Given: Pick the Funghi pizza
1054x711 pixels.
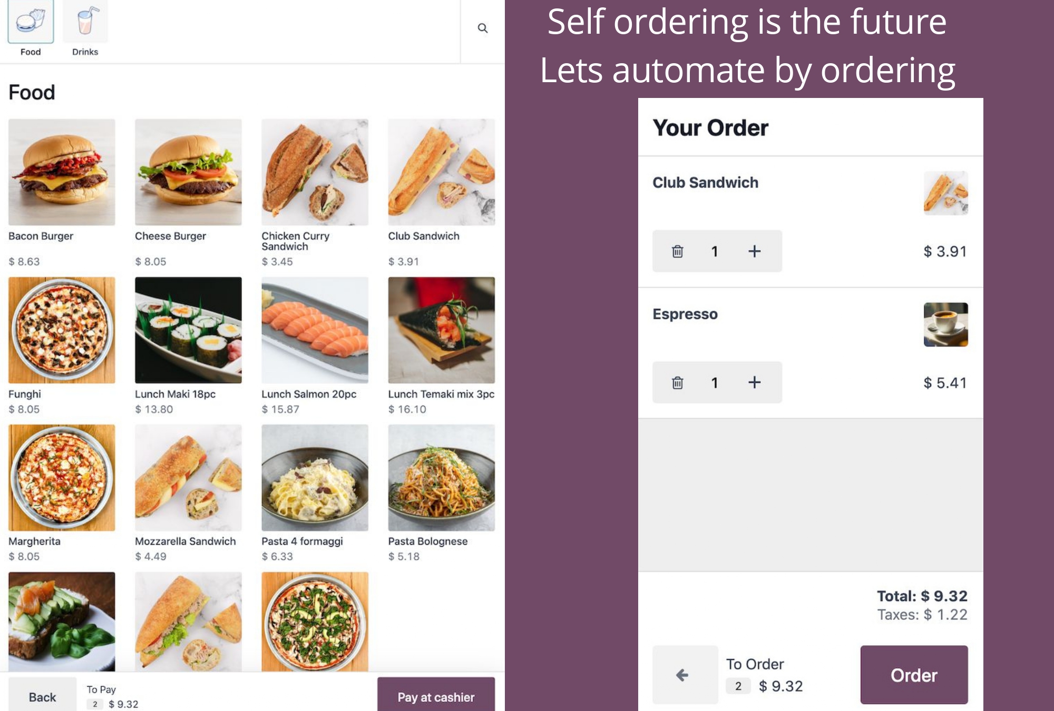Looking at the screenshot, I should pos(62,330).
